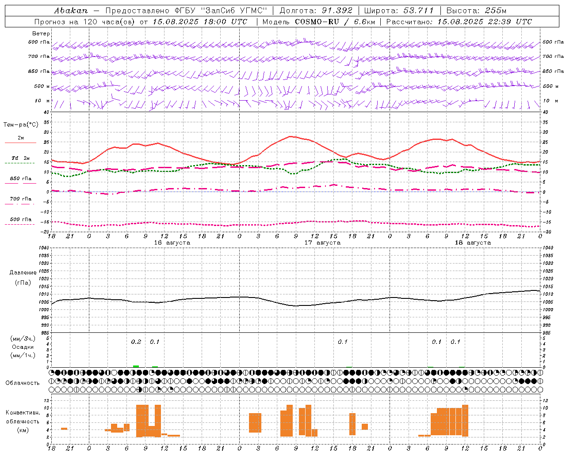
Task: Select the "Модель COSMO-RU / 6.6км" text
Action: pos(319,22)
